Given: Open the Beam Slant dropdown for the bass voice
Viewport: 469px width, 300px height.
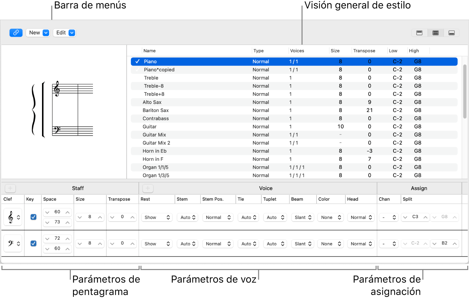Looking at the screenshot, I should click(x=302, y=244).
